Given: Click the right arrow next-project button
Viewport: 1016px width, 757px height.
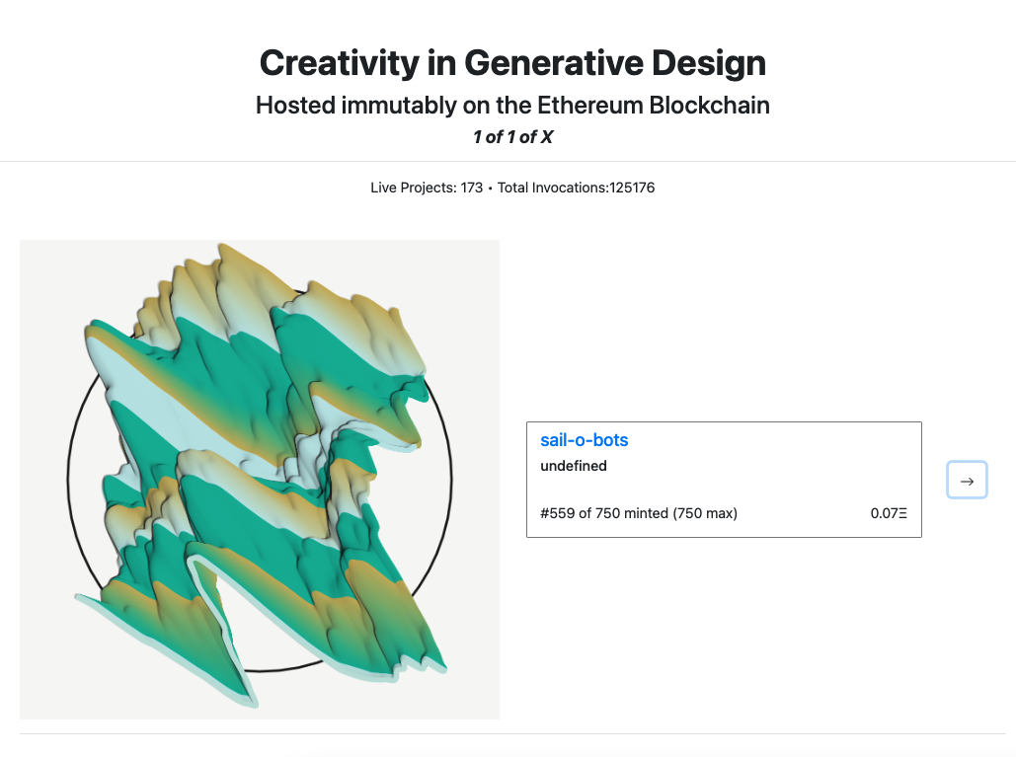Looking at the screenshot, I should (967, 480).
